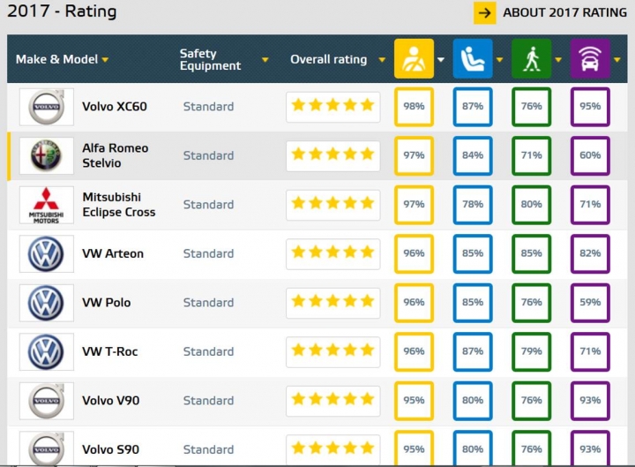Open the Alfa Romeo Stelvio logo thumbnail
This screenshot has width=635, height=467.
click(47, 155)
